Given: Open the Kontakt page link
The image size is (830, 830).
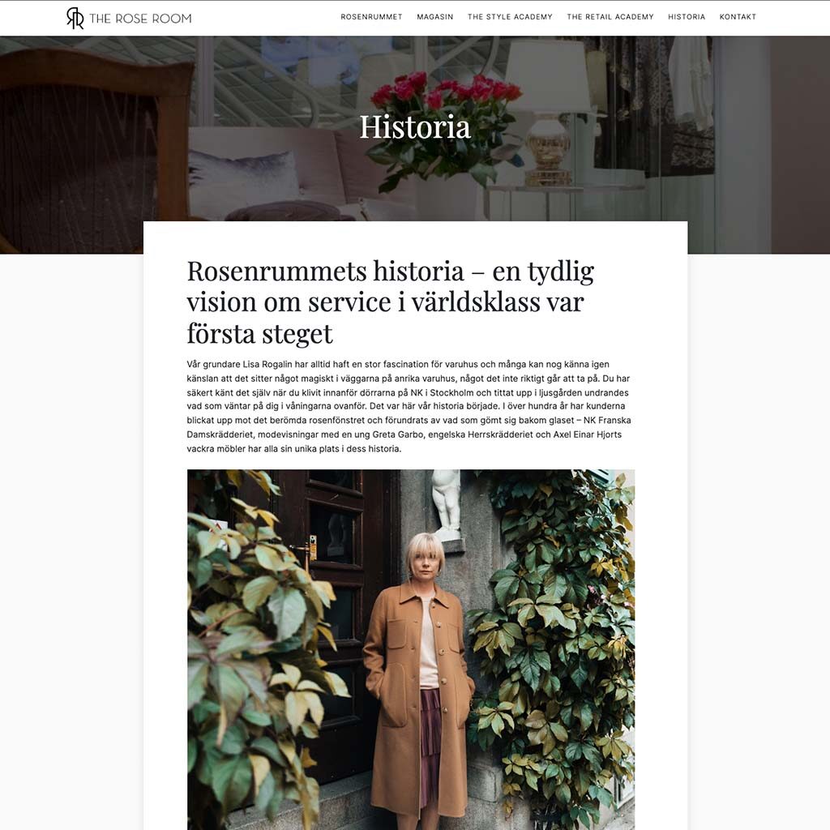Looking at the screenshot, I should 738,17.
